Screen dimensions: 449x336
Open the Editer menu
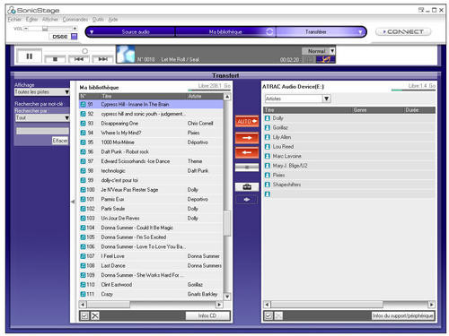(31, 20)
